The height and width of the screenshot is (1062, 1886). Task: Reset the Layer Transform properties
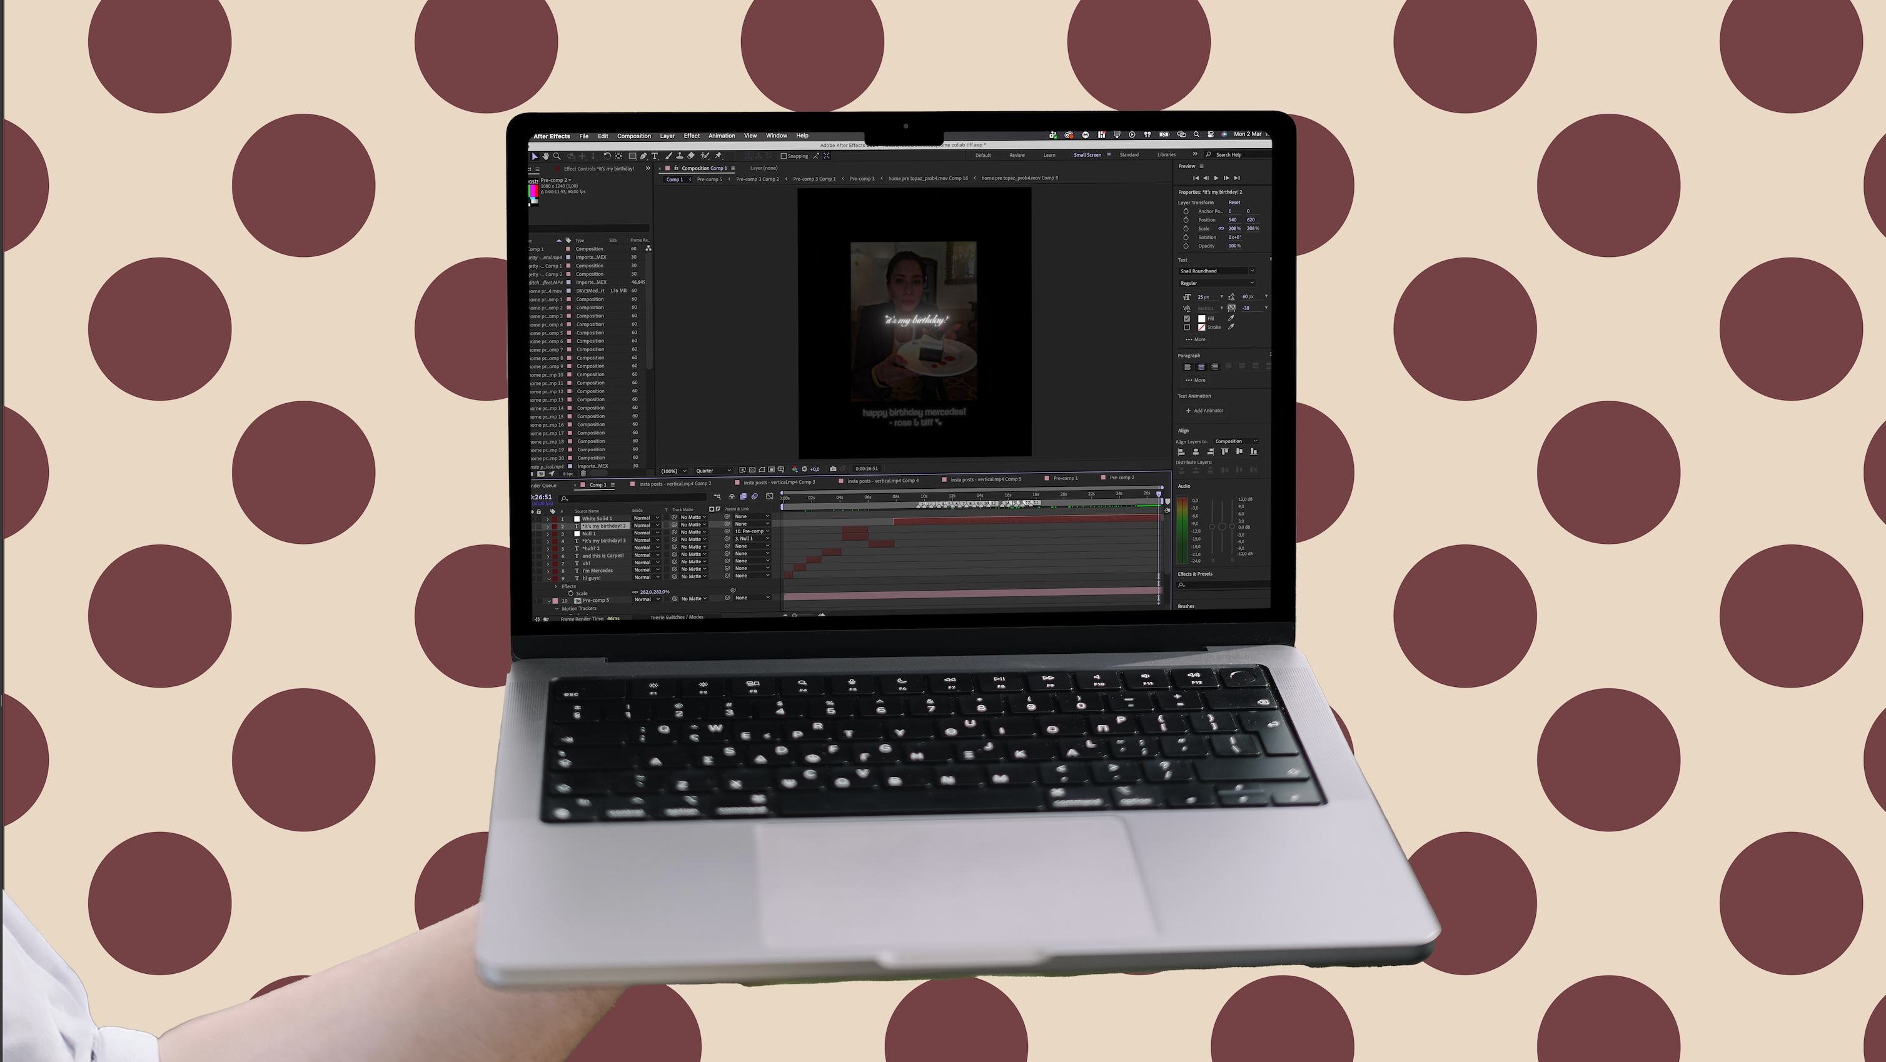(x=1234, y=203)
